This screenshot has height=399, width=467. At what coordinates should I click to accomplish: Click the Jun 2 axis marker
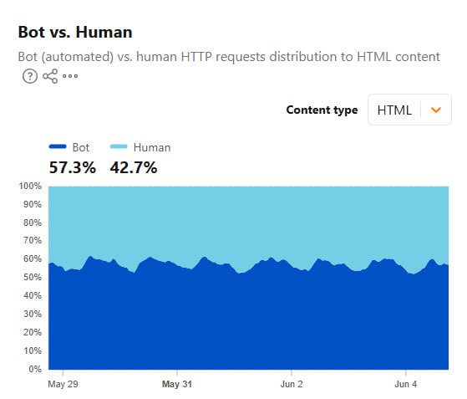pos(292,384)
